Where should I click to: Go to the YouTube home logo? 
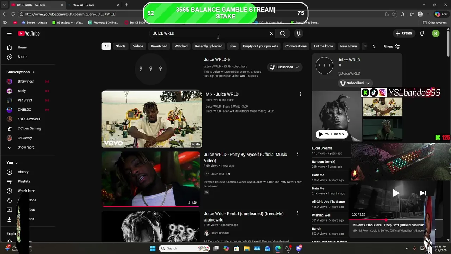point(29,34)
